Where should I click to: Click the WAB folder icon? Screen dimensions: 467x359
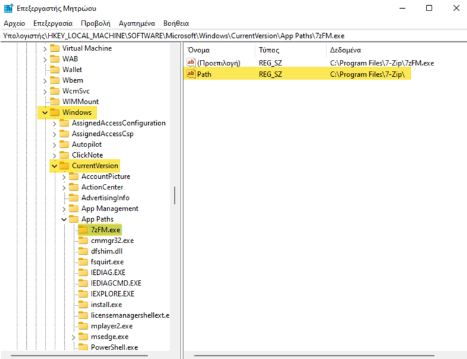[55, 59]
